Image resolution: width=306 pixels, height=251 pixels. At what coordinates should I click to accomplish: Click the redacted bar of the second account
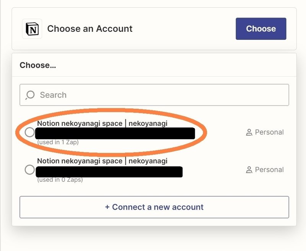[x=109, y=172]
